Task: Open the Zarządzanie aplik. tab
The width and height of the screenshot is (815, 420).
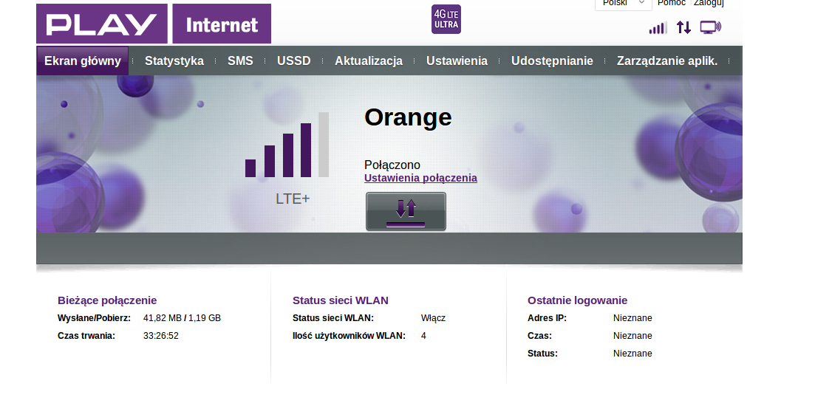Action: (x=667, y=61)
